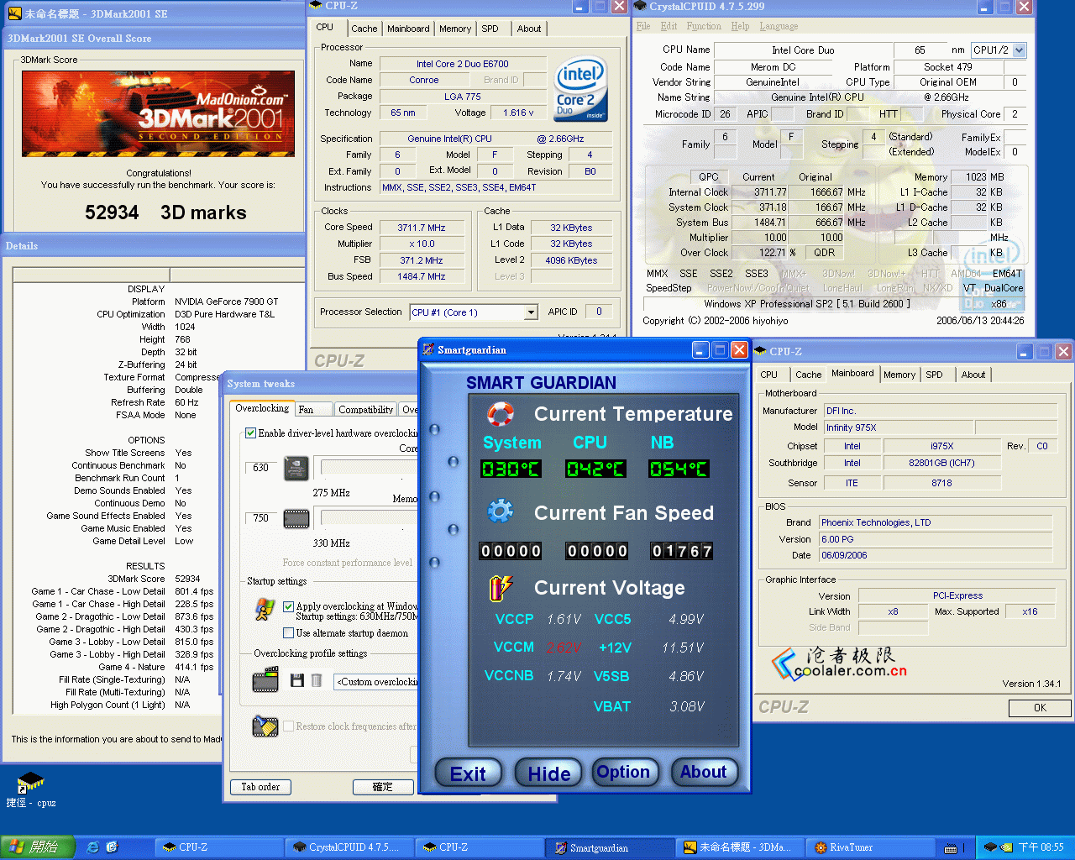Click the lifebuoy Current Temperature icon
The image size is (1075, 860).
click(x=501, y=414)
